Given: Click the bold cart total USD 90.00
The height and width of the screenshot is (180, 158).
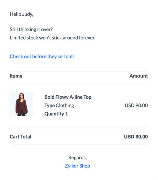Looking at the screenshot, I should [x=136, y=136].
